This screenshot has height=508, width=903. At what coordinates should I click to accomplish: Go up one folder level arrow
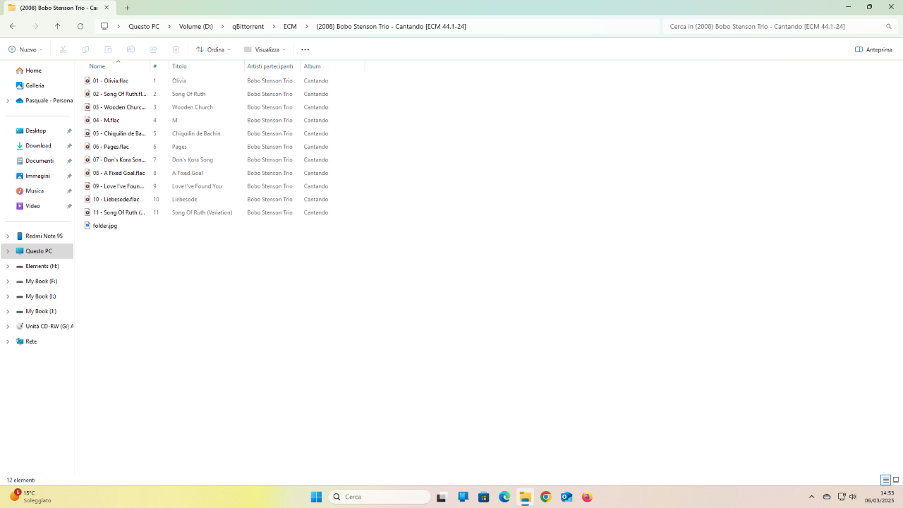point(58,26)
